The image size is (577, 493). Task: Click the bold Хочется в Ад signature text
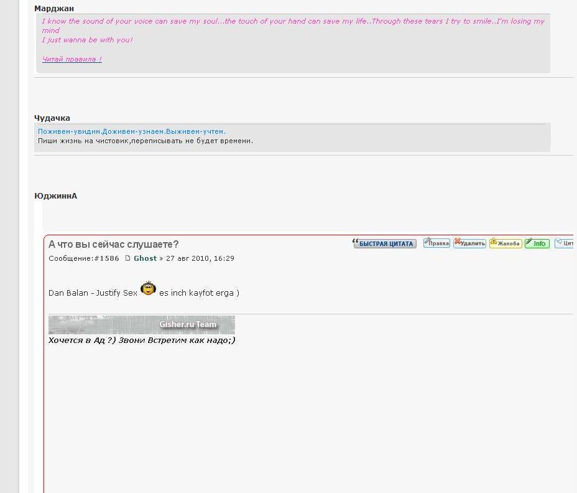pos(142,340)
